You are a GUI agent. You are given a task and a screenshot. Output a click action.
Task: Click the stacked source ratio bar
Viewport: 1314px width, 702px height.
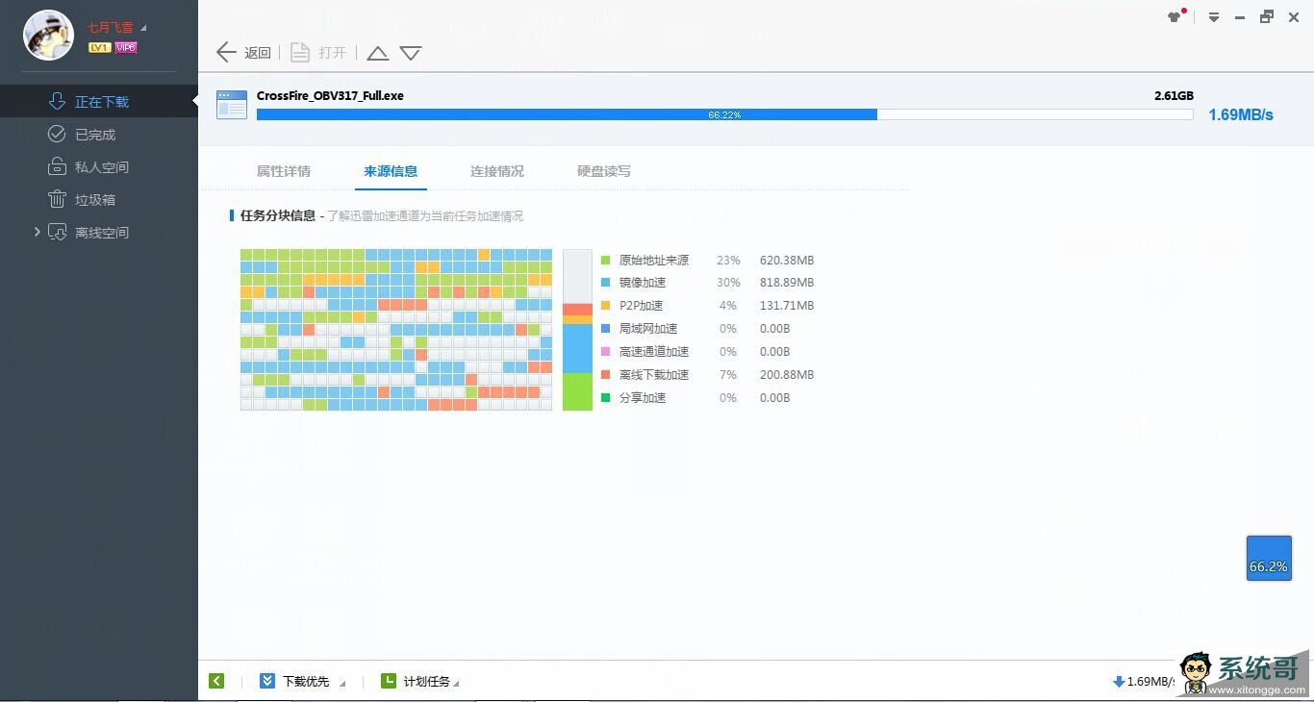pos(577,330)
